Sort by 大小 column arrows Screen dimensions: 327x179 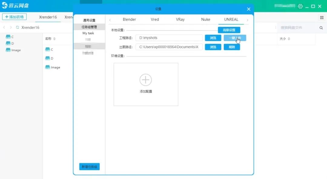click(x=289, y=39)
